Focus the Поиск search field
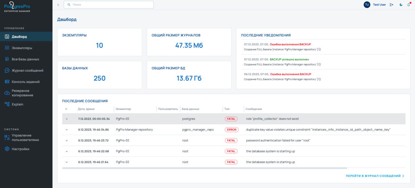Image resolution: width=415 pixels, height=188 pixels. pyautogui.click(x=109, y=5)
